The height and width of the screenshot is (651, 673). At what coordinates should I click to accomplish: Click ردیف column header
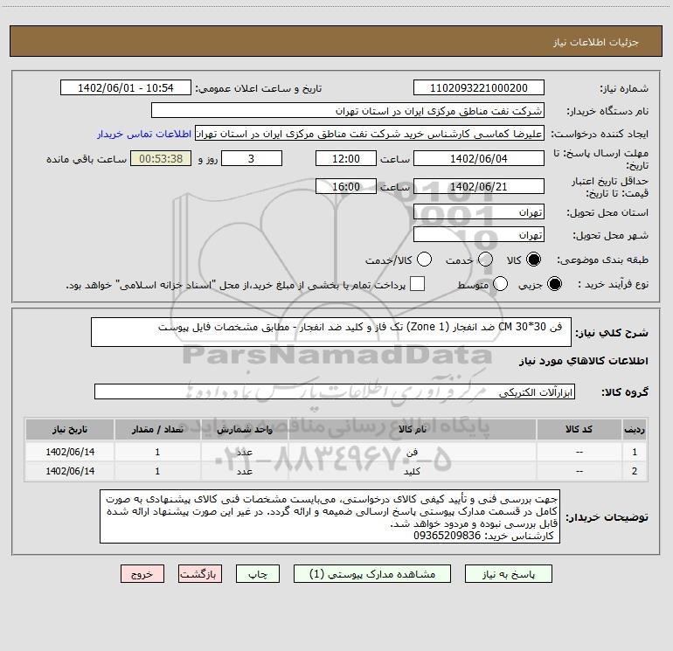(635, 429)
